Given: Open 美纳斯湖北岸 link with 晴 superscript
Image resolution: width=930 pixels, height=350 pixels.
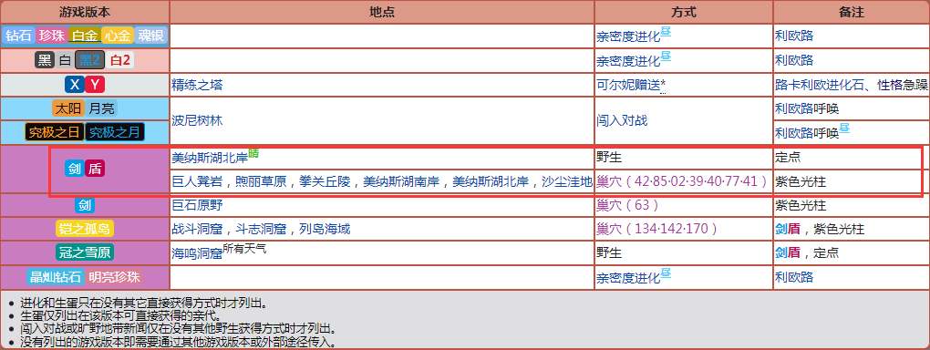Looking at the screenshot, I should pos(210,158).
